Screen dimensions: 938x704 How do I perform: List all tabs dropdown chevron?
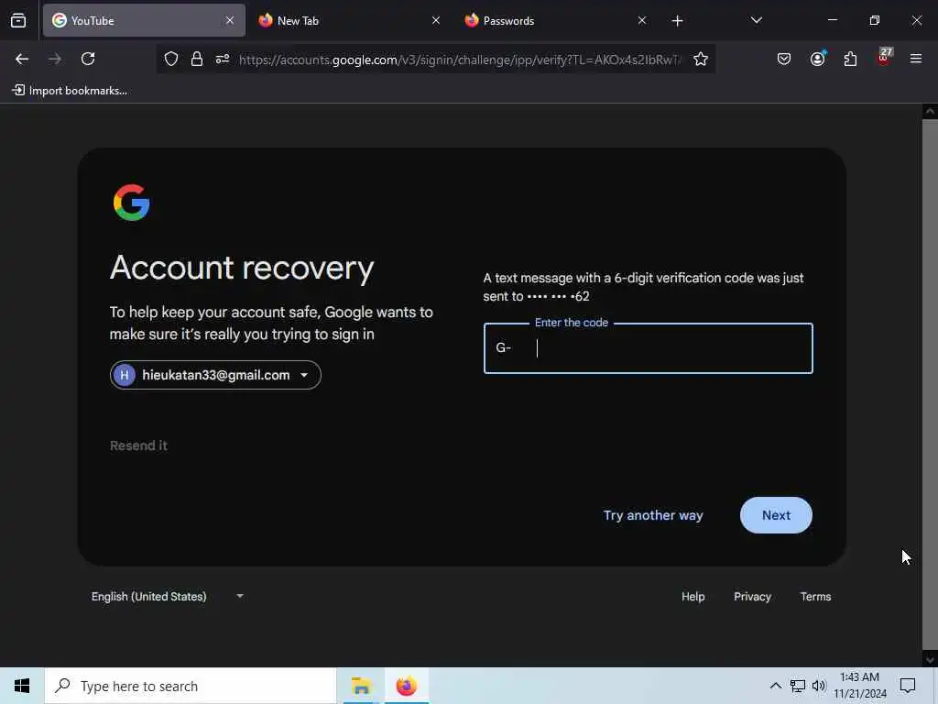click(756, 20)
